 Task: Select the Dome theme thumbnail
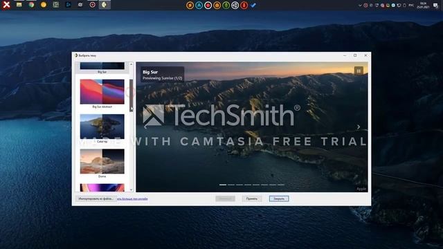pos(102,161)
